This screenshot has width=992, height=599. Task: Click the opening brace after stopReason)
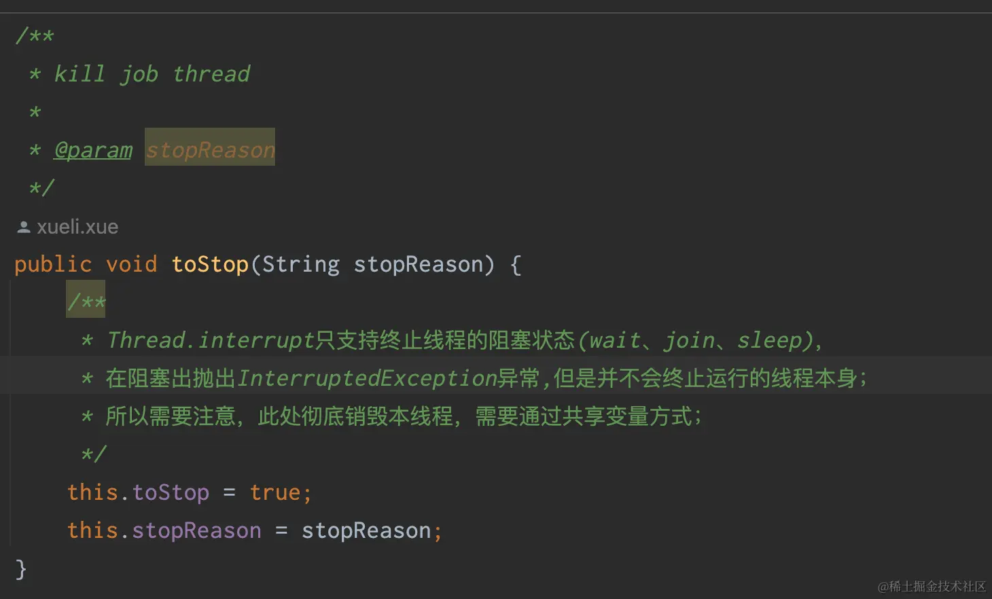pos(516,265)
